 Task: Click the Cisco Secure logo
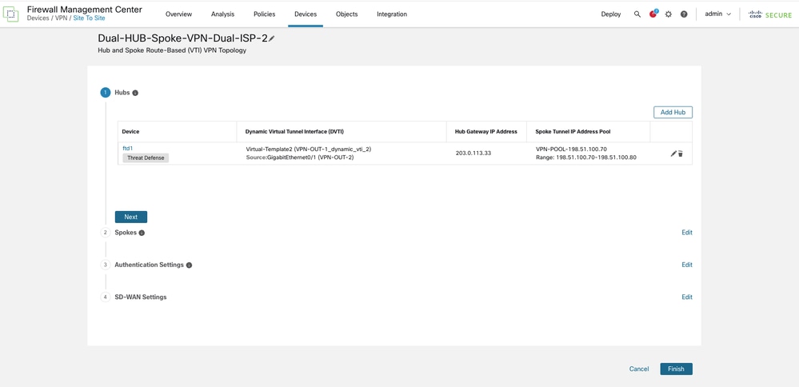pos(770,14)
